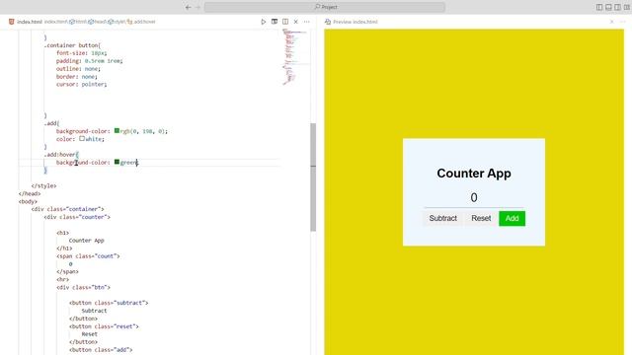632x355 pixels.
Task: Click the button class="subtract" line
Action: tap(109, 303)
